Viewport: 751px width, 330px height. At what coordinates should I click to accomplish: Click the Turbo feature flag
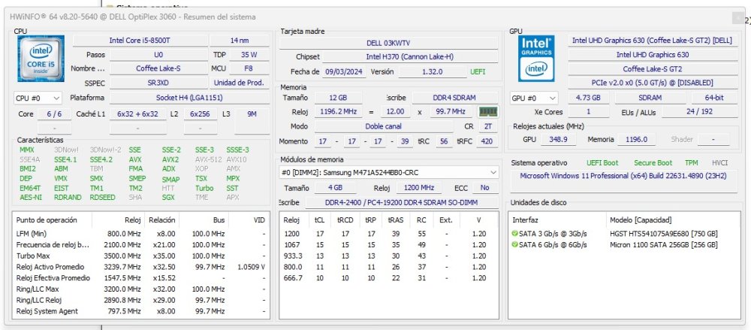[204, 188]
